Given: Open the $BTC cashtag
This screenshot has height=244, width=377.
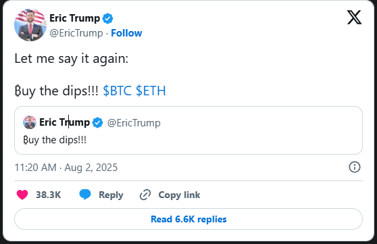Looking at the screenshot, I should pos(117,91).
